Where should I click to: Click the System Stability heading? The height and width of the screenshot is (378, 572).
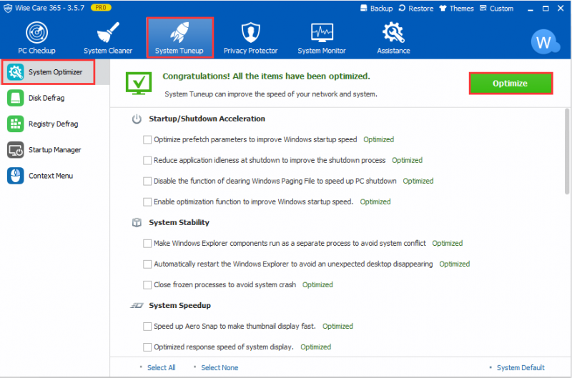pyautogui.click(x=179, y=222)
